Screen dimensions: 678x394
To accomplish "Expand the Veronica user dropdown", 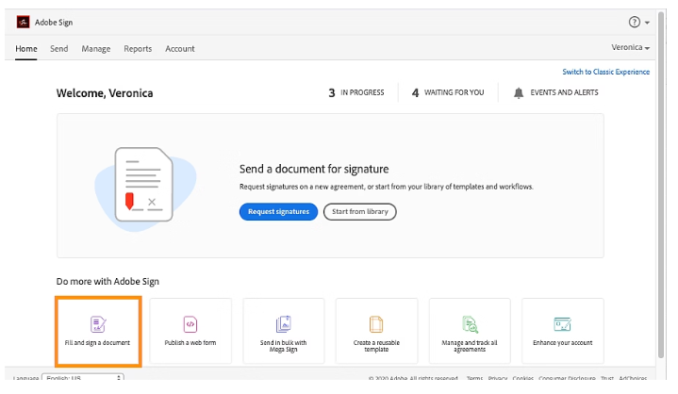I will (x=631, y=48).
